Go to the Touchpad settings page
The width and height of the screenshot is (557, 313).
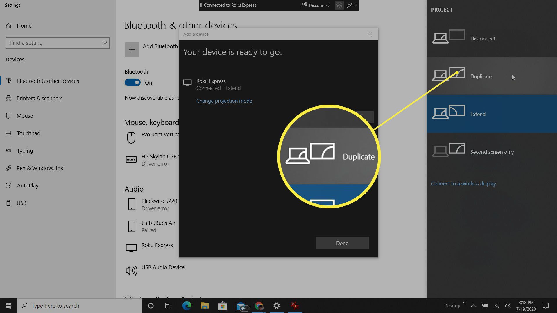(x=28, y=133)
